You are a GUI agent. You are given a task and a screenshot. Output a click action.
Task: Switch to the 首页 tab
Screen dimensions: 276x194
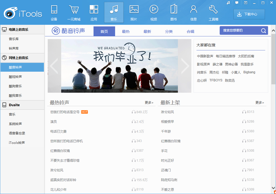tap(104, 32)
